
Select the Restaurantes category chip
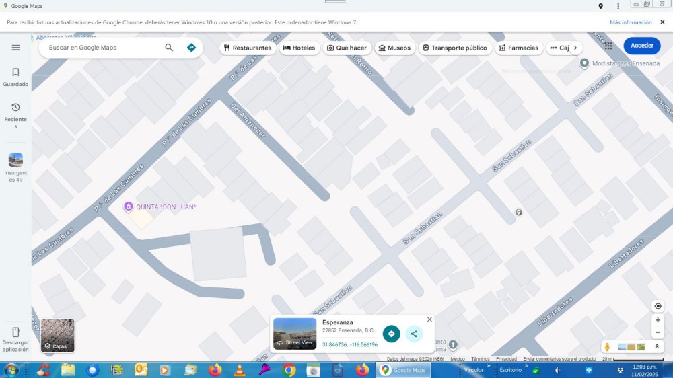(x=248, y=48)
